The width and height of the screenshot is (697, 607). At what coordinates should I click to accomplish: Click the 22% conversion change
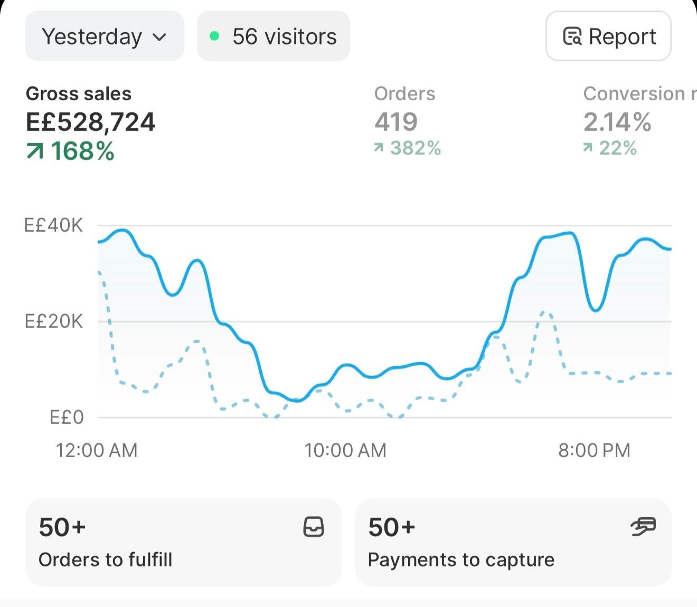(x=610, y=148)
